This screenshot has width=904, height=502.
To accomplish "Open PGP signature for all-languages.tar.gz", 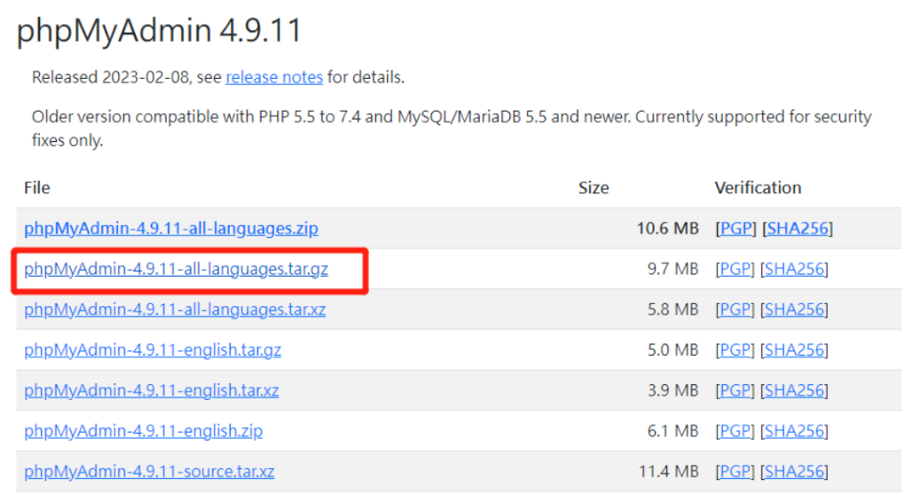I will point(735,269).
